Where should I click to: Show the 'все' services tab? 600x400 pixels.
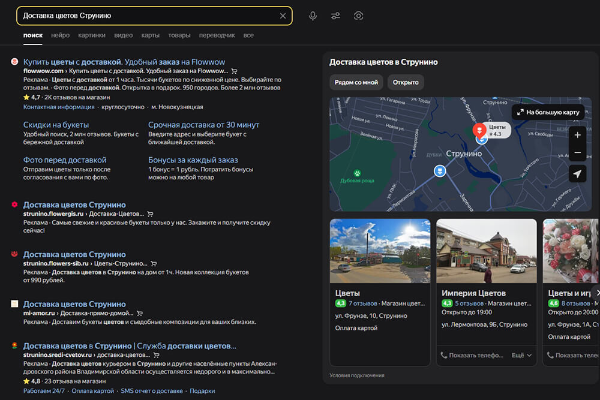[248, 35]
